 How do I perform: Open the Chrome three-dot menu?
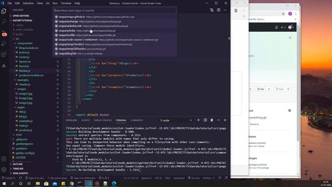pos(296,14)
